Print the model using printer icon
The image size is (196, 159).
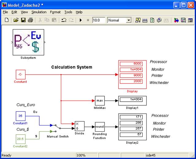30,20
